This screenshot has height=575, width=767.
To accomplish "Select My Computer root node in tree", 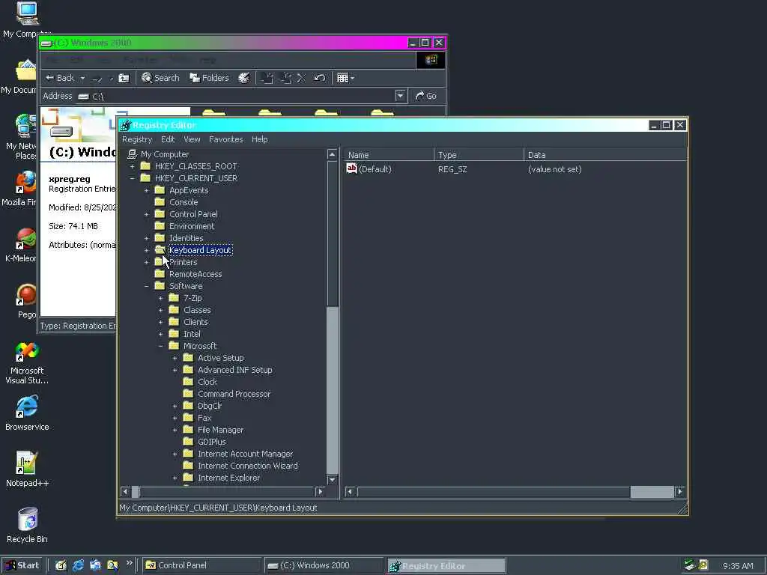I will tap(164, 154).
